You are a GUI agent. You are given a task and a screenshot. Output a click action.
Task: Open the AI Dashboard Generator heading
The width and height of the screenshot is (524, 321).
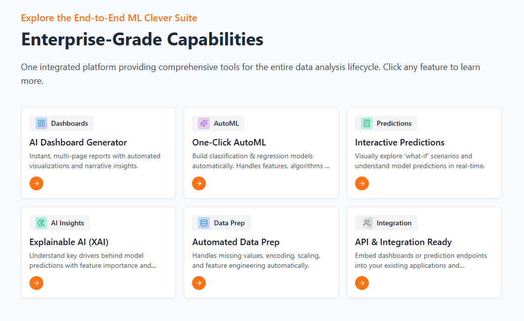(78, 143)
